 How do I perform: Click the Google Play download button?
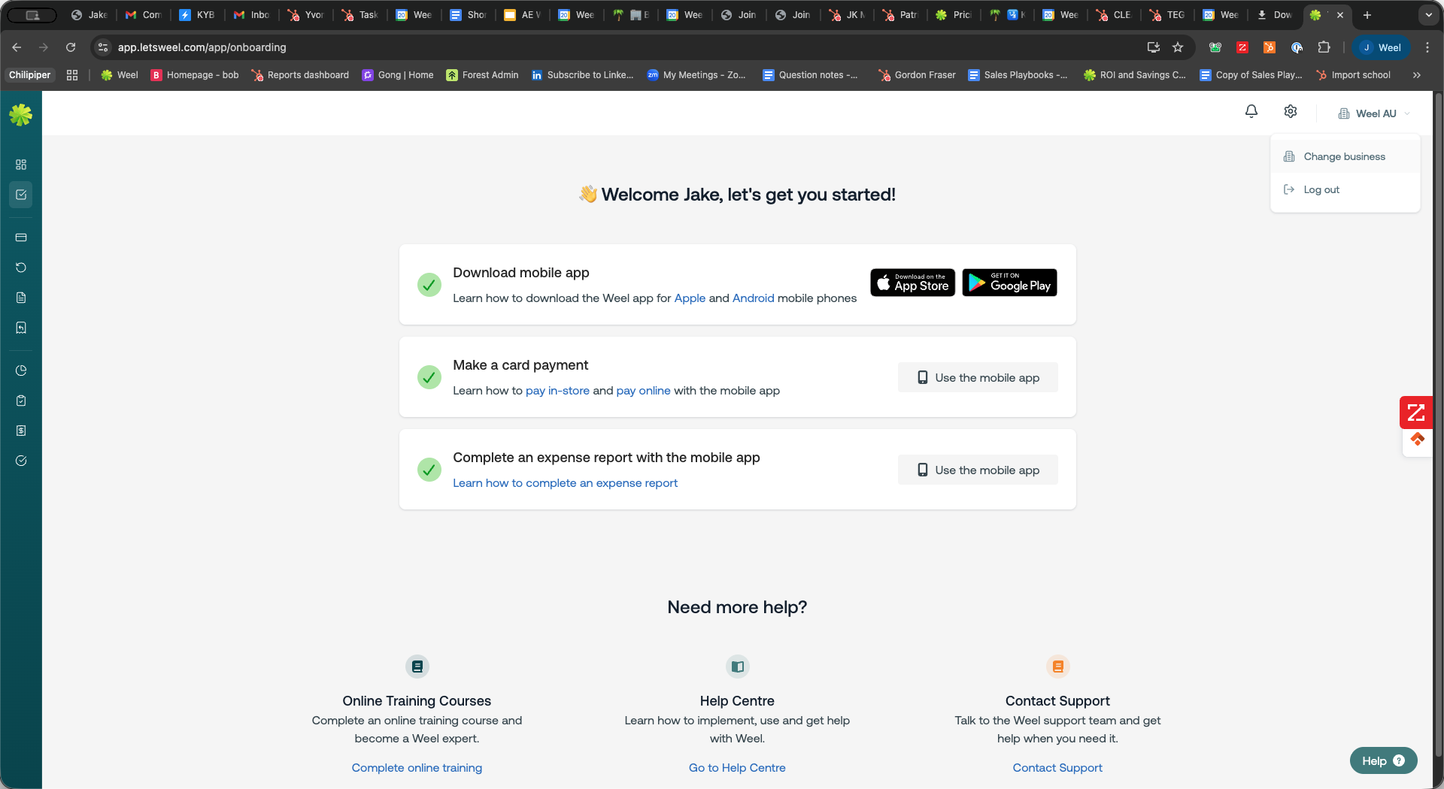[x=1009, y=283]
